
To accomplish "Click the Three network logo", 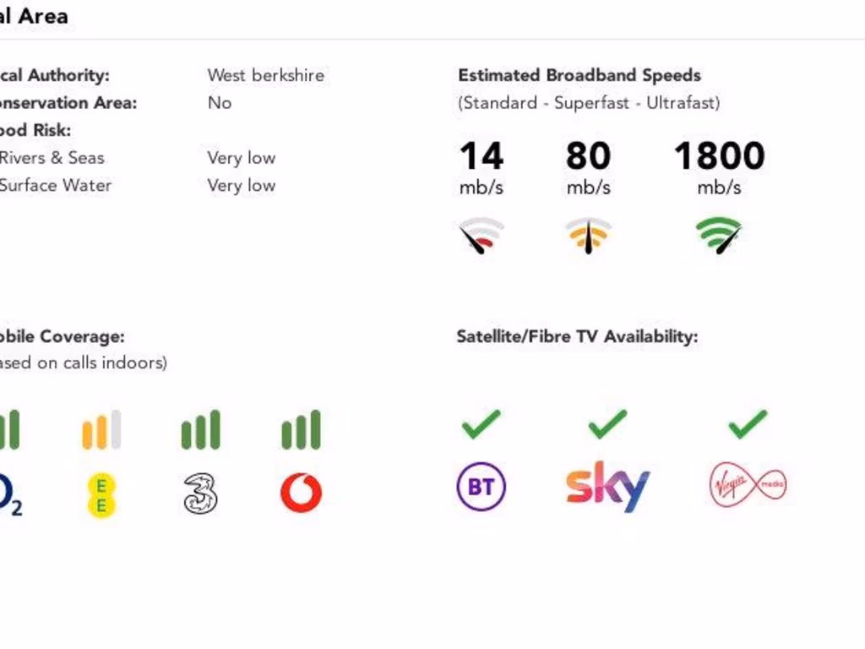I will point(200,494).
